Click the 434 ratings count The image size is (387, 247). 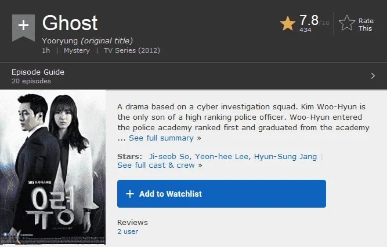[x=305, y=30]
